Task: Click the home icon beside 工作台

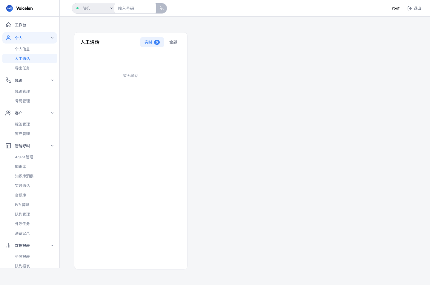Action: click(x=8, y=25)
